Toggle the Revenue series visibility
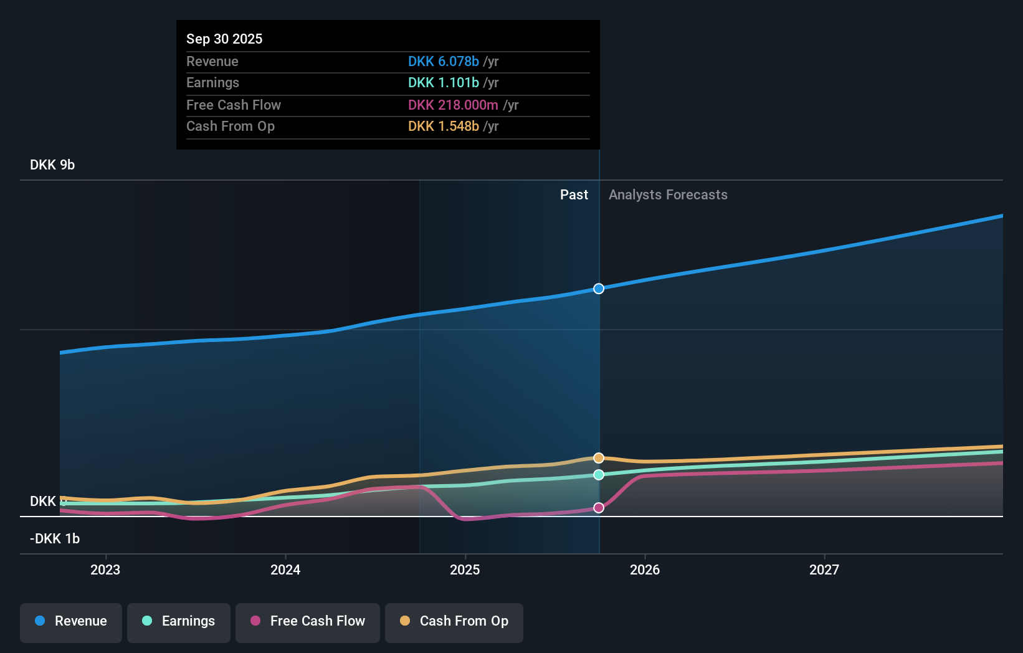1023x653 pixels. (x=70, y=621)
